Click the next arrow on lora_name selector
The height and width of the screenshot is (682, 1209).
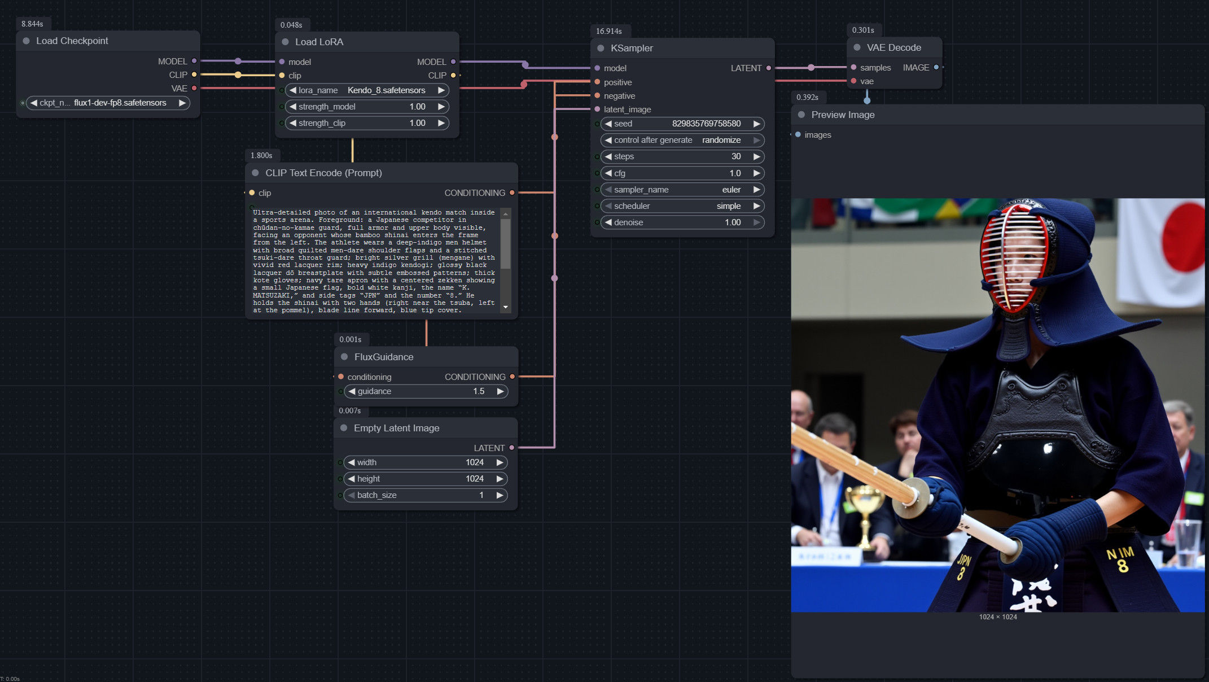(441, 90)
